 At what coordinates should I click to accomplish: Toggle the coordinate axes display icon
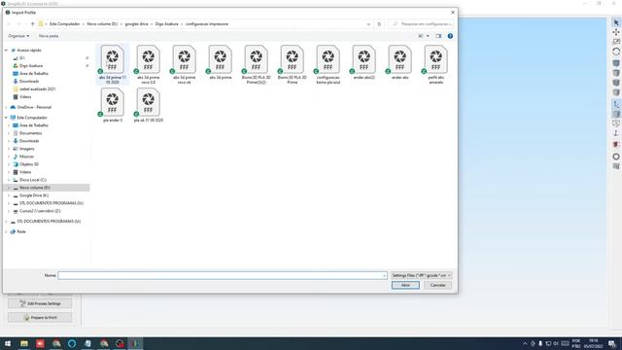click(x=616, y=104)
